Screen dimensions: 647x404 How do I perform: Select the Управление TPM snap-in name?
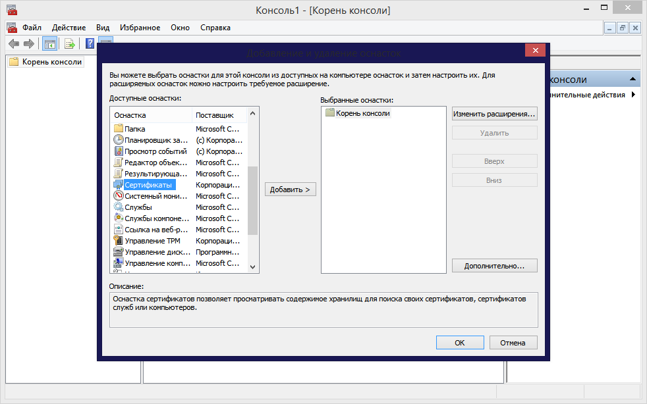pyautogui.click(x=152, y=241)
